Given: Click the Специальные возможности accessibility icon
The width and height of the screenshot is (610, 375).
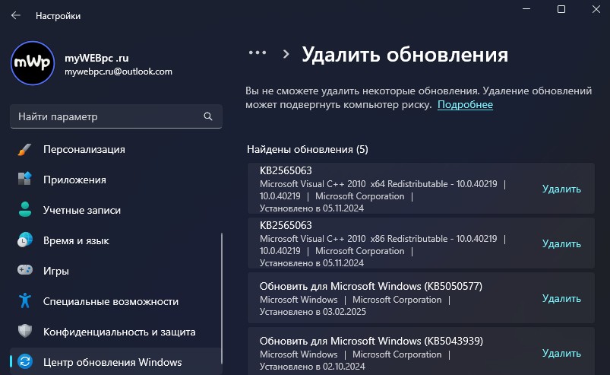Looking at the screenshot, I should [25, 300].
